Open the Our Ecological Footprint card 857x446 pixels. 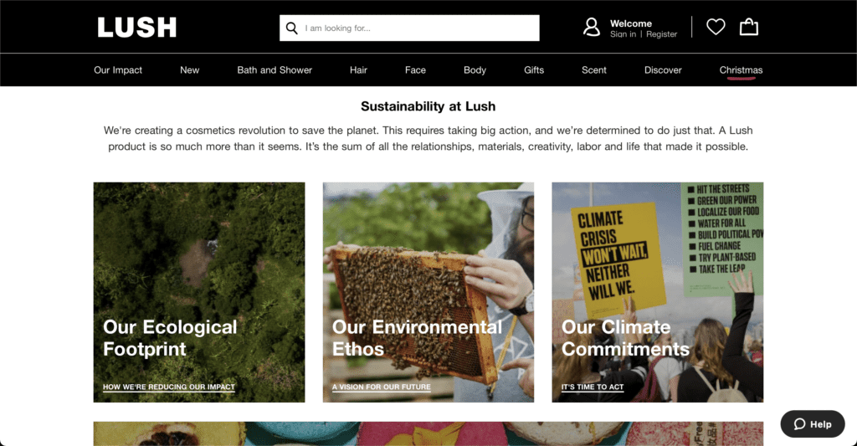[199, 292]
